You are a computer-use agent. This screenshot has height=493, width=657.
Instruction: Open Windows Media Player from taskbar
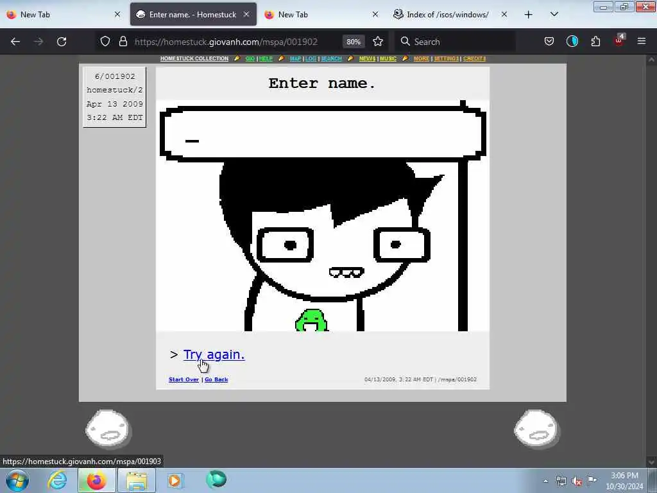(x=175, y=480)
